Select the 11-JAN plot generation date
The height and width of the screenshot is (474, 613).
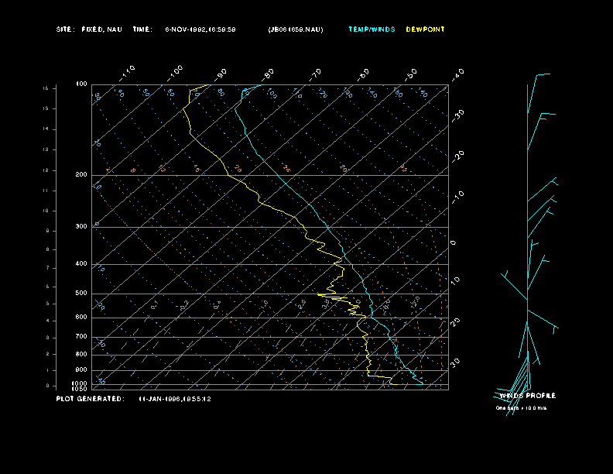coord(175,399)
